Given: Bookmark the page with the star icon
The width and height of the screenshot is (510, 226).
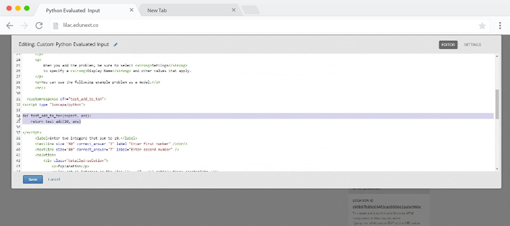Looking at the screenshot, I should [x=482, y=26].
